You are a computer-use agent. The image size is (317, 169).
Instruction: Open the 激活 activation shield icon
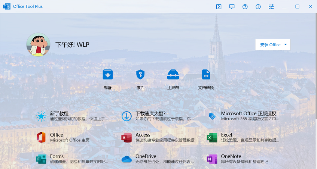[140, 75]
